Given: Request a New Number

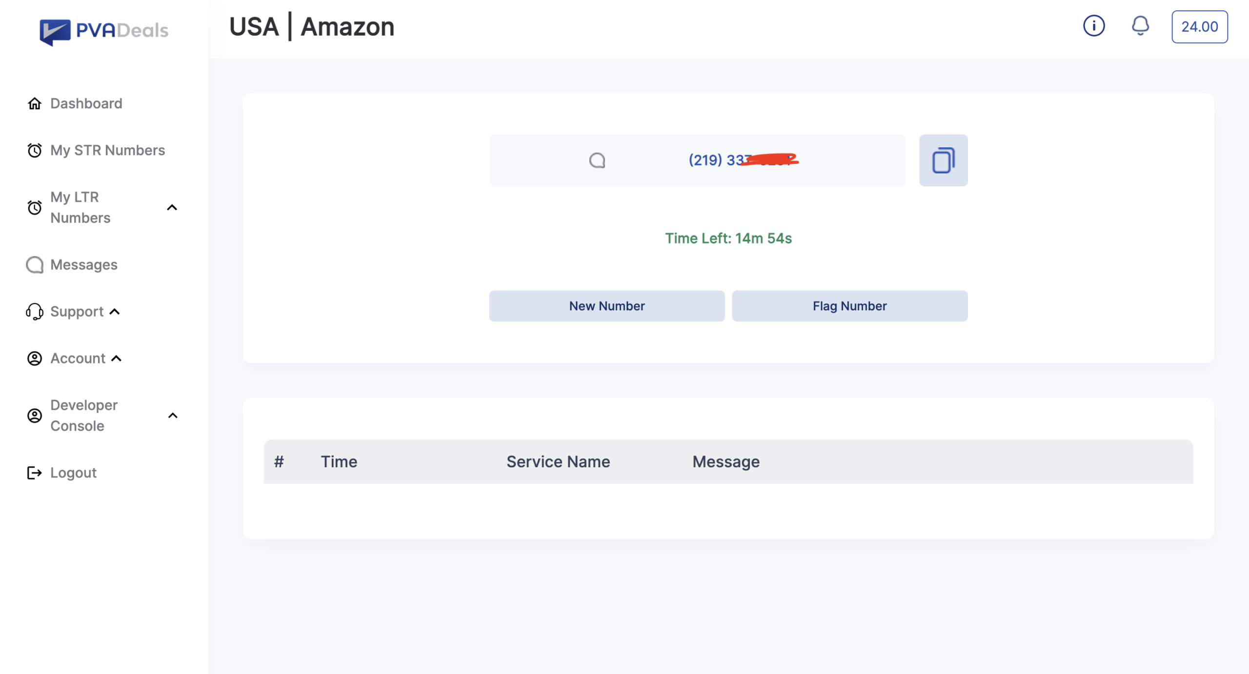Looking at the screenshot, I should coord(607,306).
